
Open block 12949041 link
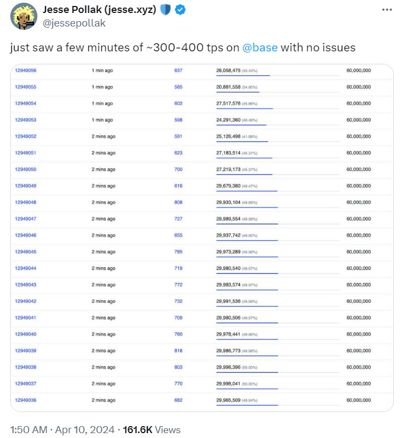[x=25, y=317]
